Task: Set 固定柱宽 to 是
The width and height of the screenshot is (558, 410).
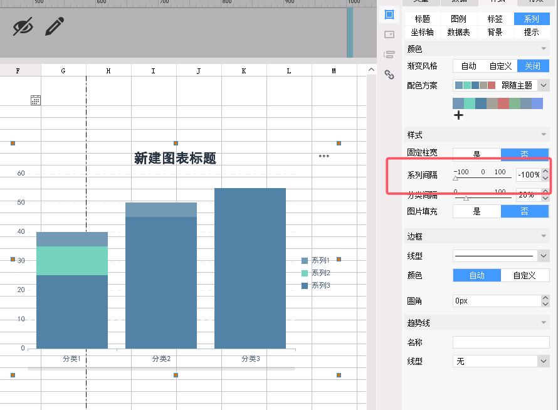Action: (477, 154)
